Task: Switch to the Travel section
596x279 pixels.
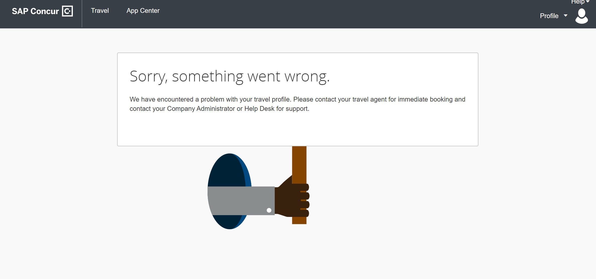Action: pyautogui.click(x=100, y=11)
